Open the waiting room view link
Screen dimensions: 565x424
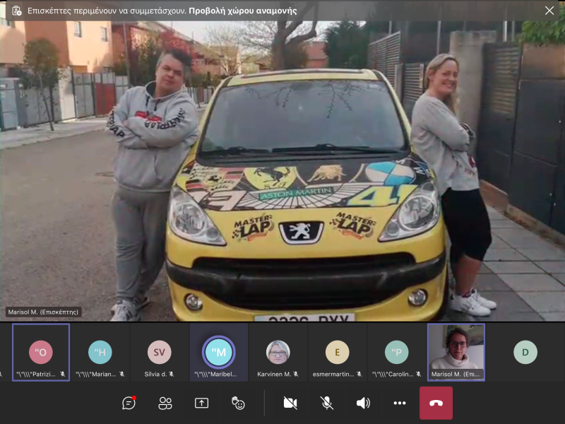coord(232,11)
